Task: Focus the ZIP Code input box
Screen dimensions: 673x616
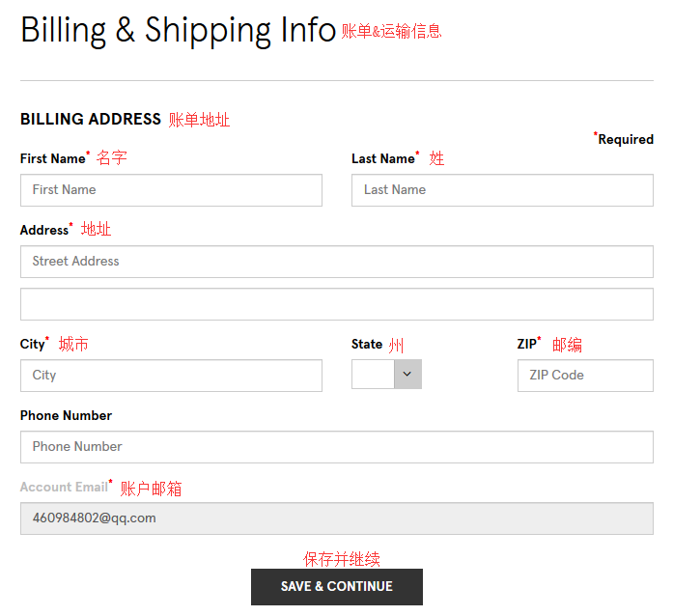Action: click(585, 376)
